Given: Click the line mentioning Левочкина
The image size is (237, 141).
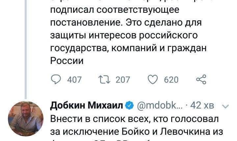Looking at the screenshot, I should (137, 132).
